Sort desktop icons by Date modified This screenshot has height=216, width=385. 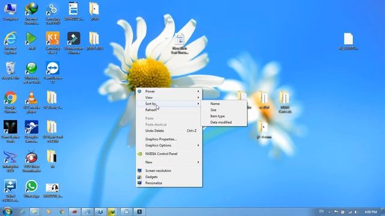click(x=224, y=122)
